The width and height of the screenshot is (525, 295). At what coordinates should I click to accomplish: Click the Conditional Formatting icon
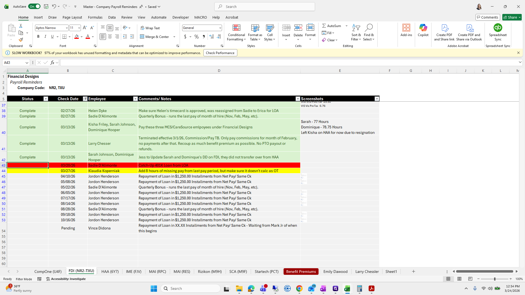click(236, 28)
